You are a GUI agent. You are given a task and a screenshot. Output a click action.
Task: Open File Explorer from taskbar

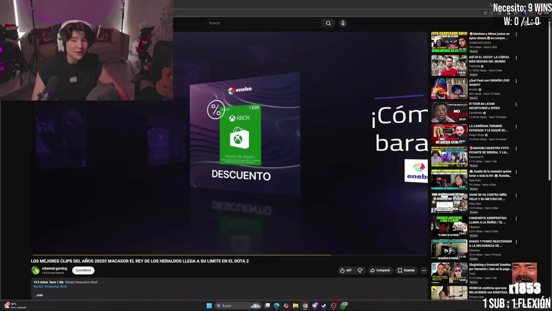tap(295, 306)
